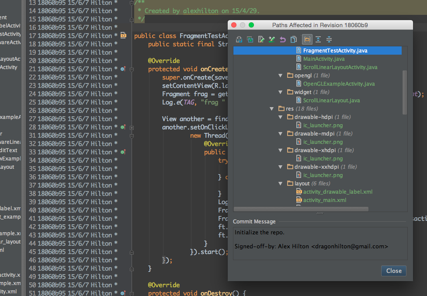427x296 pixels.
Task: Click the Edit Source pencil icon
Action: point(261,39)
